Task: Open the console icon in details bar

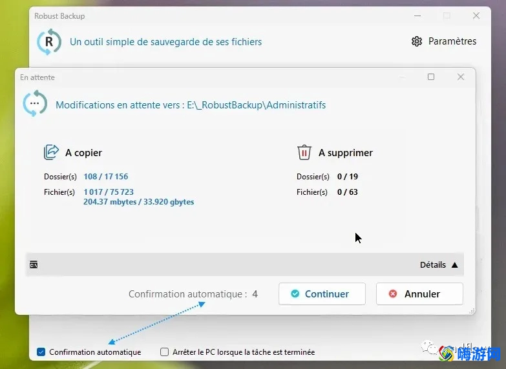Action: pos(34,265)
